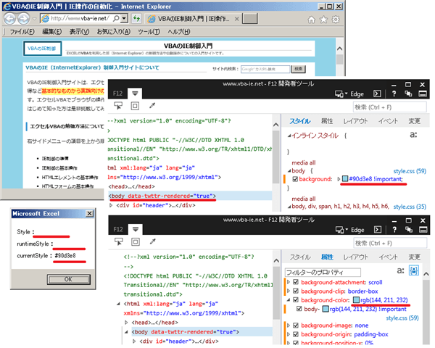
Task: Click unpin icon in upper F12 tools
Action: [408, 94]
